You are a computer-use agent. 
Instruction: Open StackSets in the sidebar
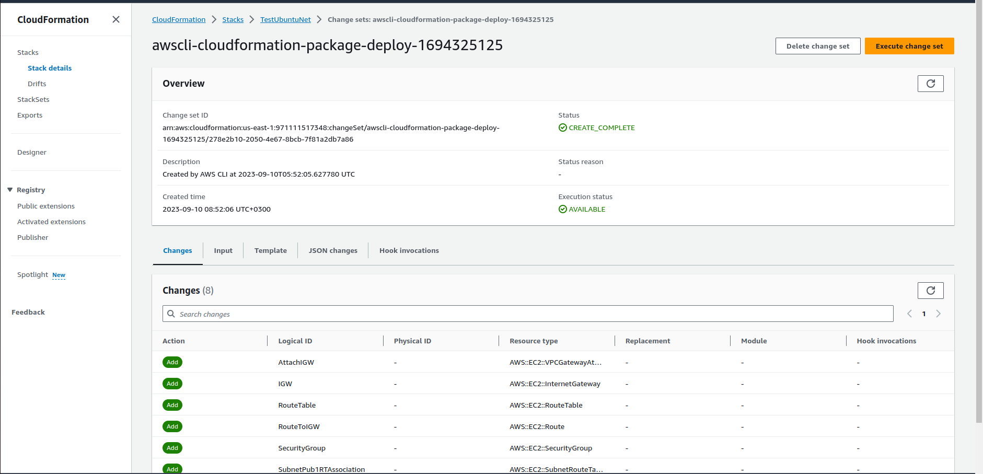pyautogui.click(x=33, y=99)
